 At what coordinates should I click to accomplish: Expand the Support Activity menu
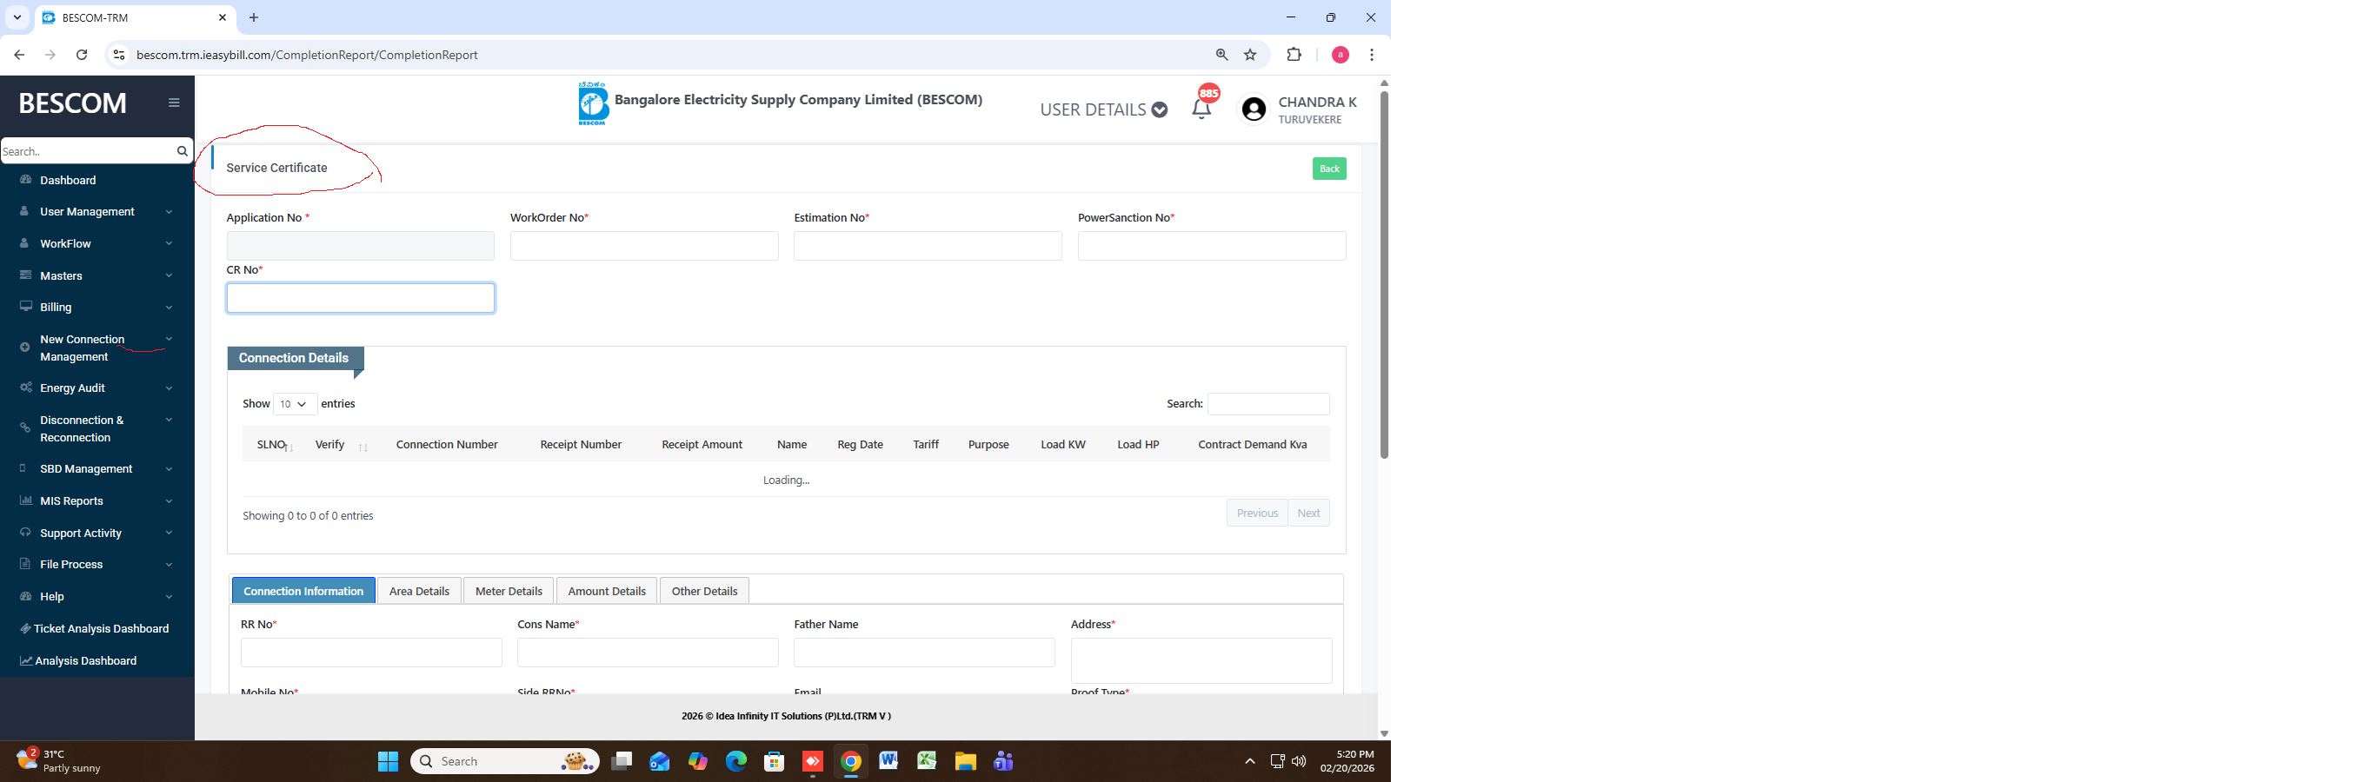pyautogui.click(x=96, y=533)
